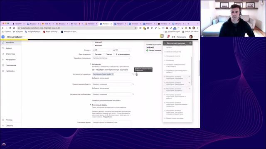Click the Ключевые фразы text area
The image size is (266, 149).
(x=112, y=124)
